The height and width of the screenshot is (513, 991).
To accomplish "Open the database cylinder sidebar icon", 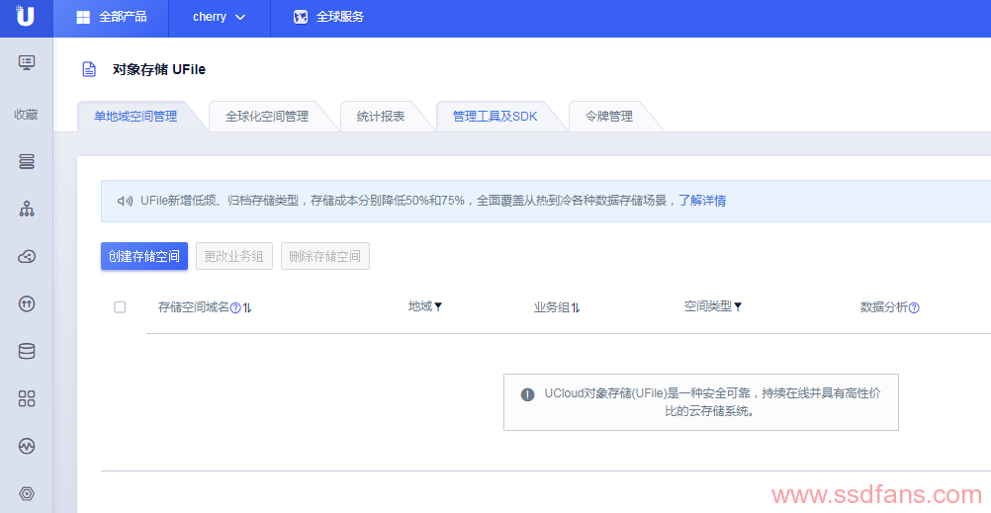I will 27,351.
